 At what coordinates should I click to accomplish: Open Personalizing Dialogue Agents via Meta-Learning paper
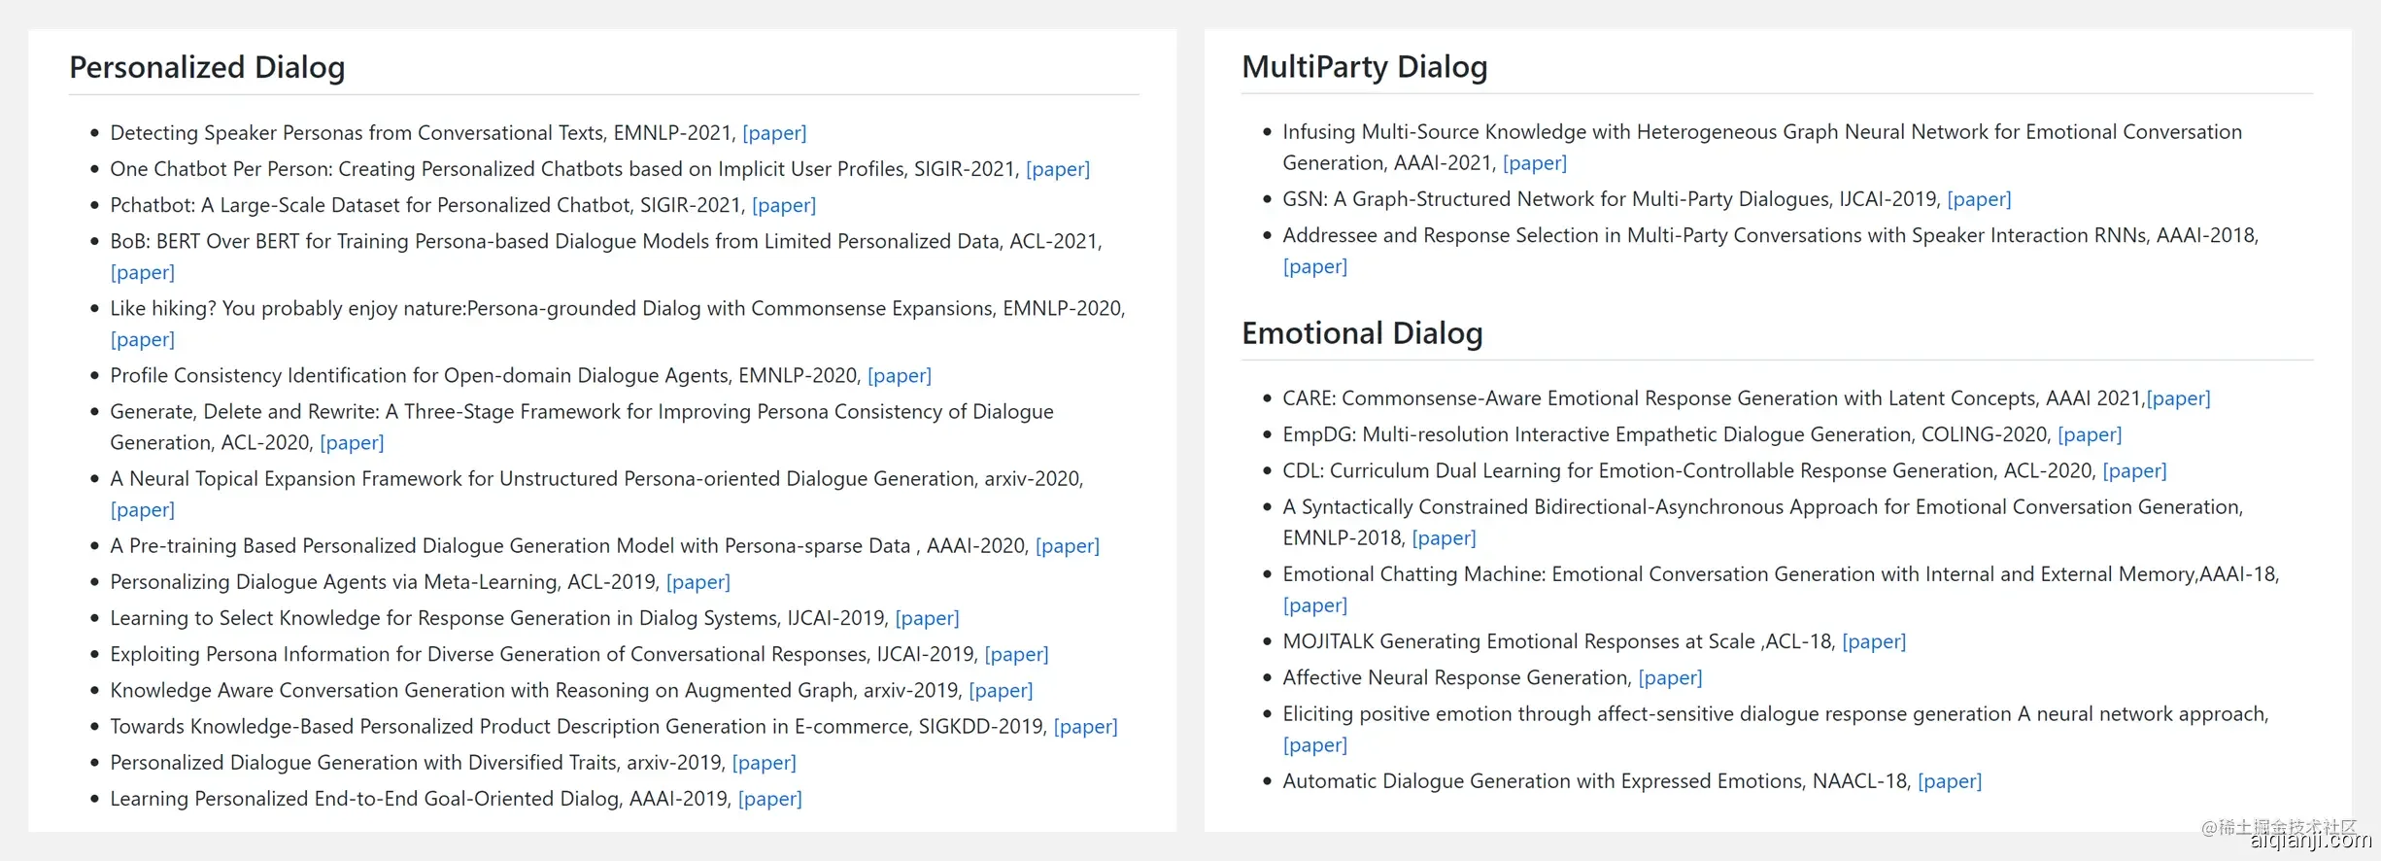click(698, 582)
